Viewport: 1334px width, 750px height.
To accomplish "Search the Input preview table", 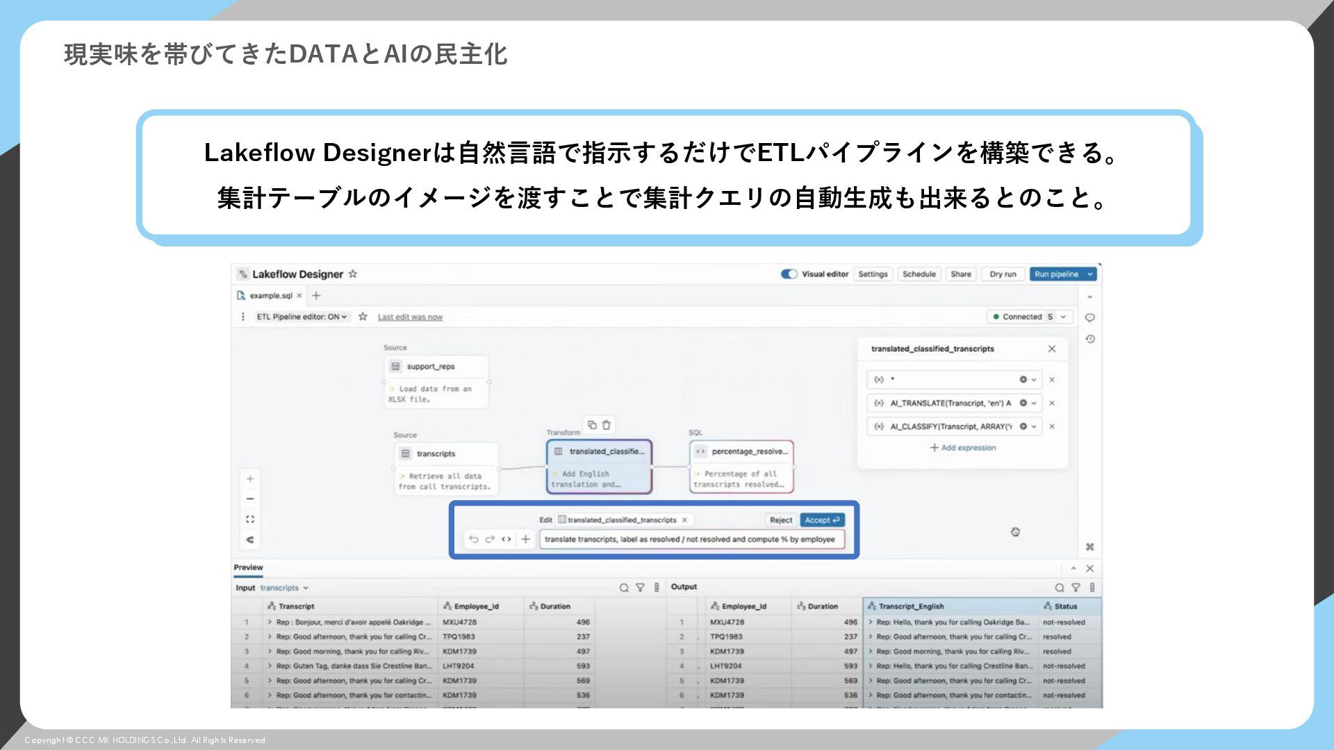I will pyautogui.click(x=624, y=587).
